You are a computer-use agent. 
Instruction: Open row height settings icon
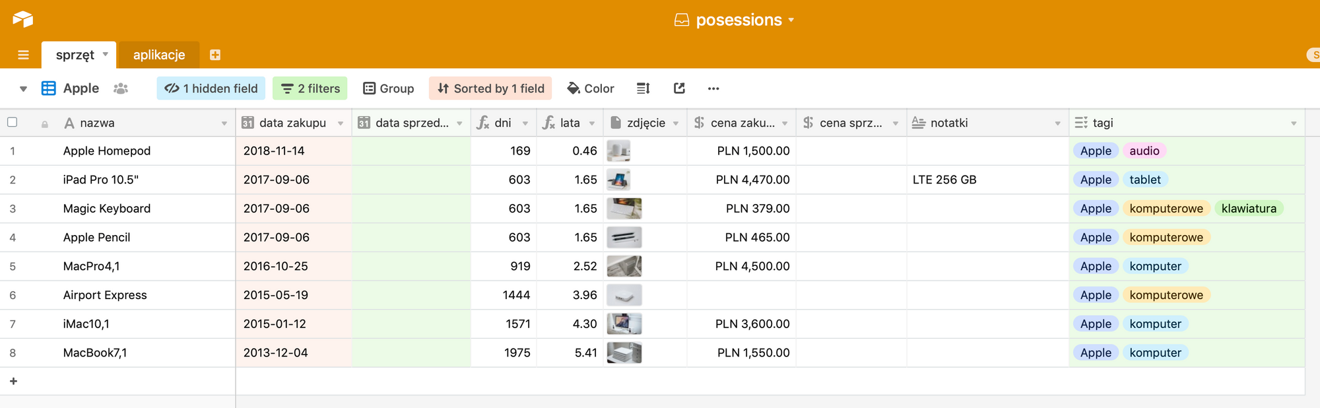pyautogui.click(x=643, y=88)
